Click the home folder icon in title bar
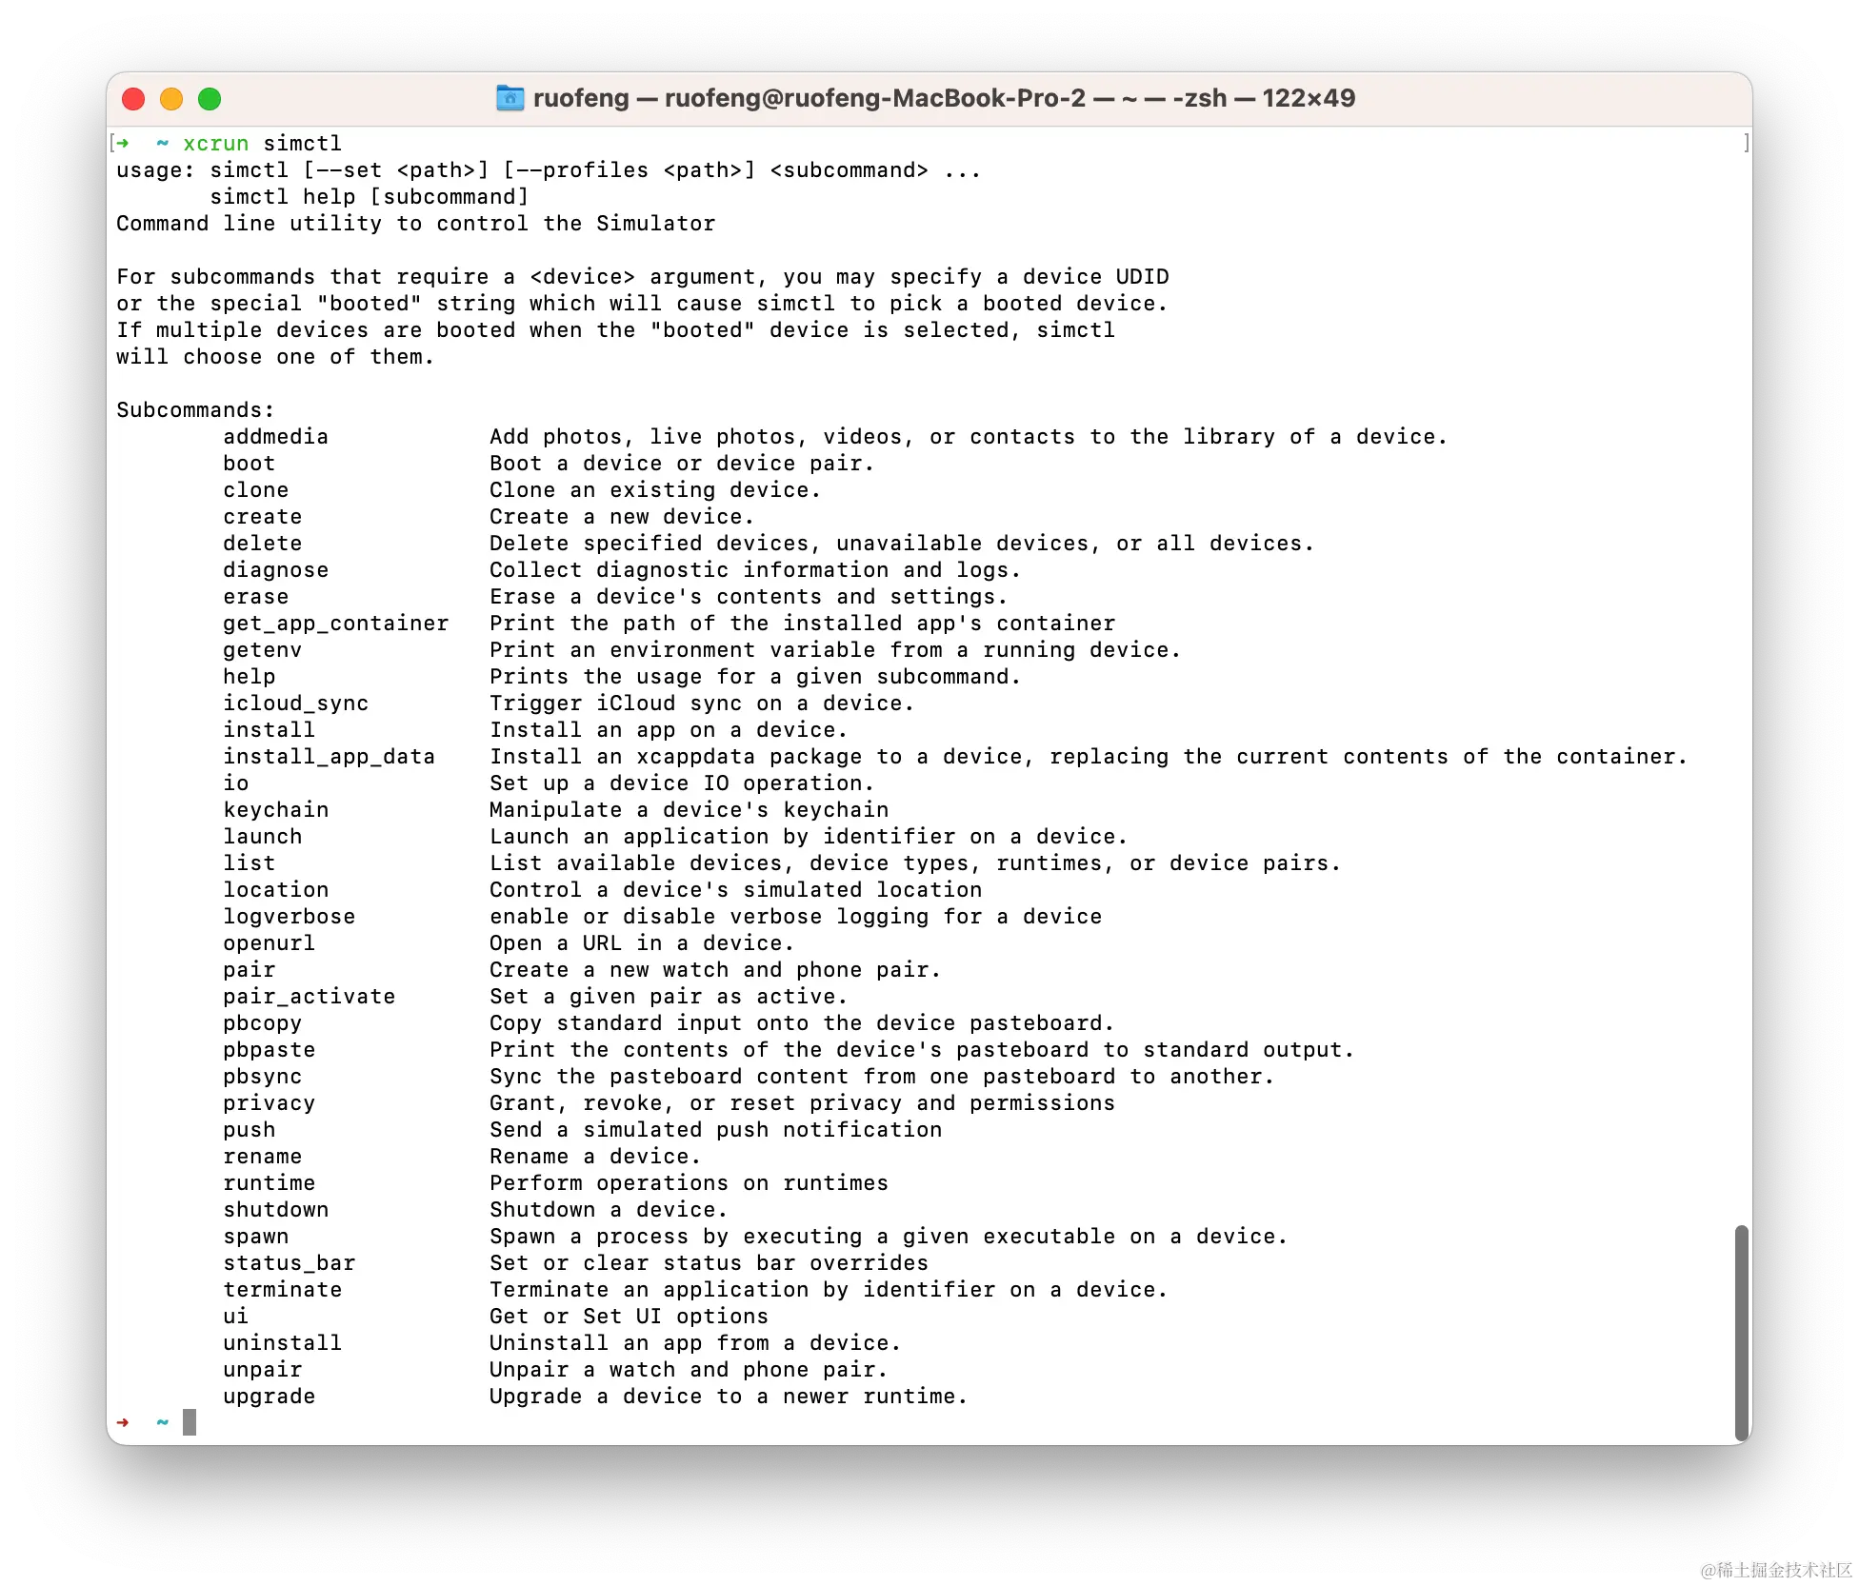Image resolution: width=1859 pixels, height=1586 pixels. tap(510, 98)
